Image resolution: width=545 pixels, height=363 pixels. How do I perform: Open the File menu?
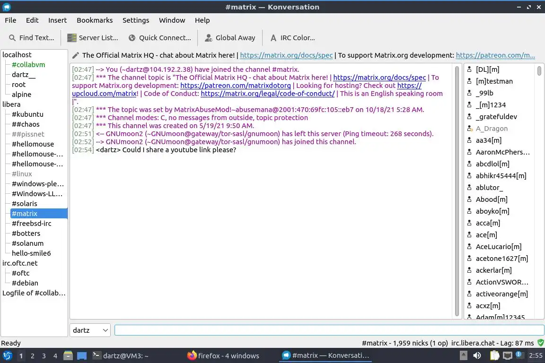pyautogui.click(x=10, y=20)
